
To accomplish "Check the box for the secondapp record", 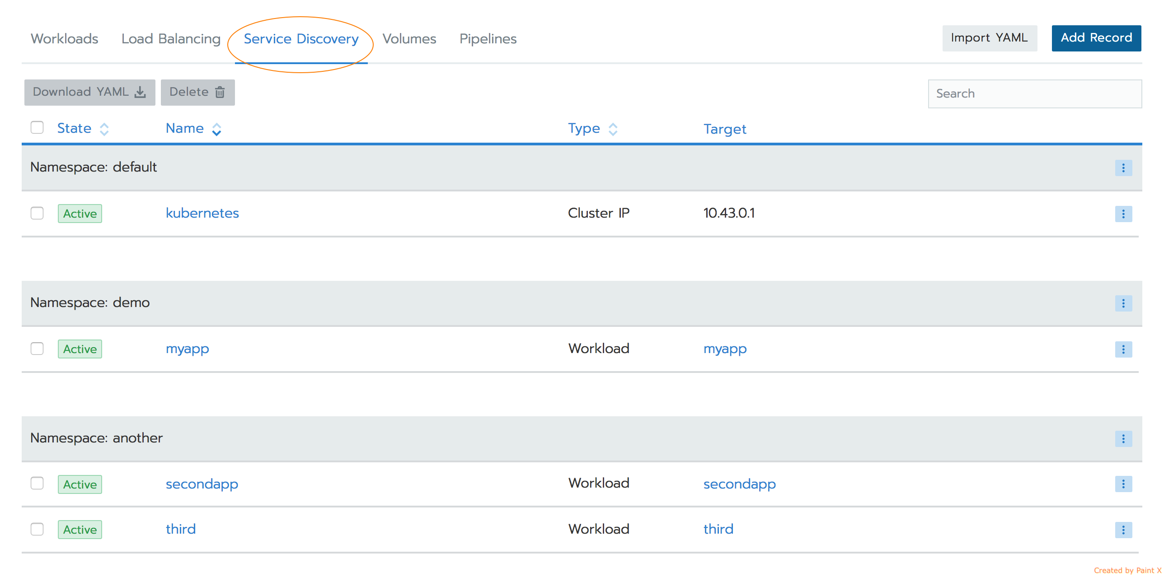I will pos(37,483).
